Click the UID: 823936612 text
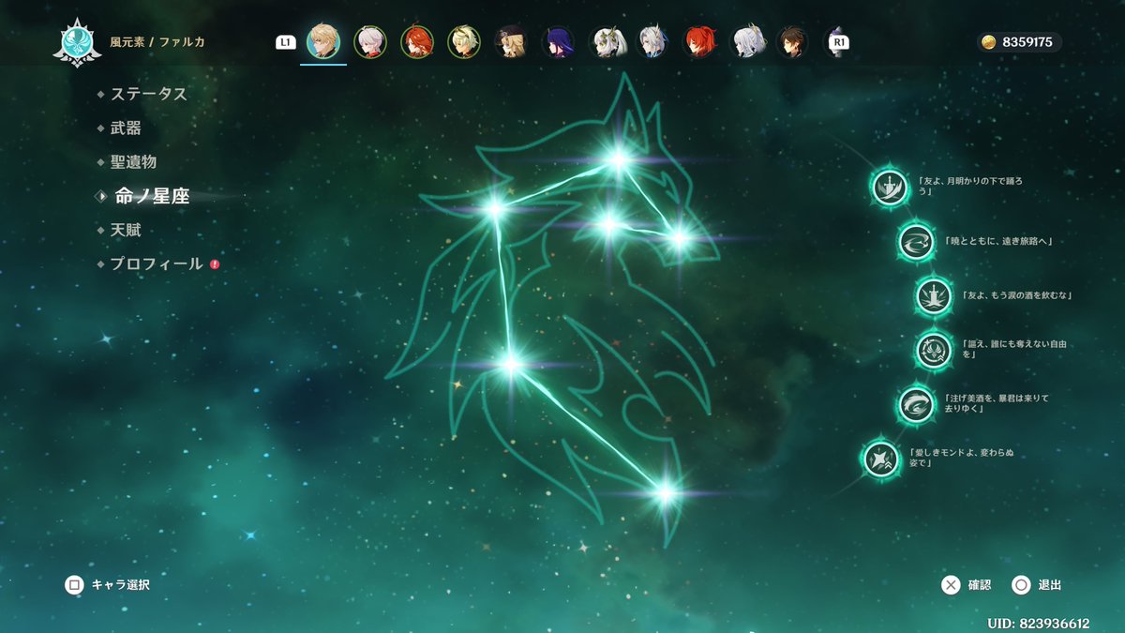Screen dimensions: 1125x633 pos(1039,624)
